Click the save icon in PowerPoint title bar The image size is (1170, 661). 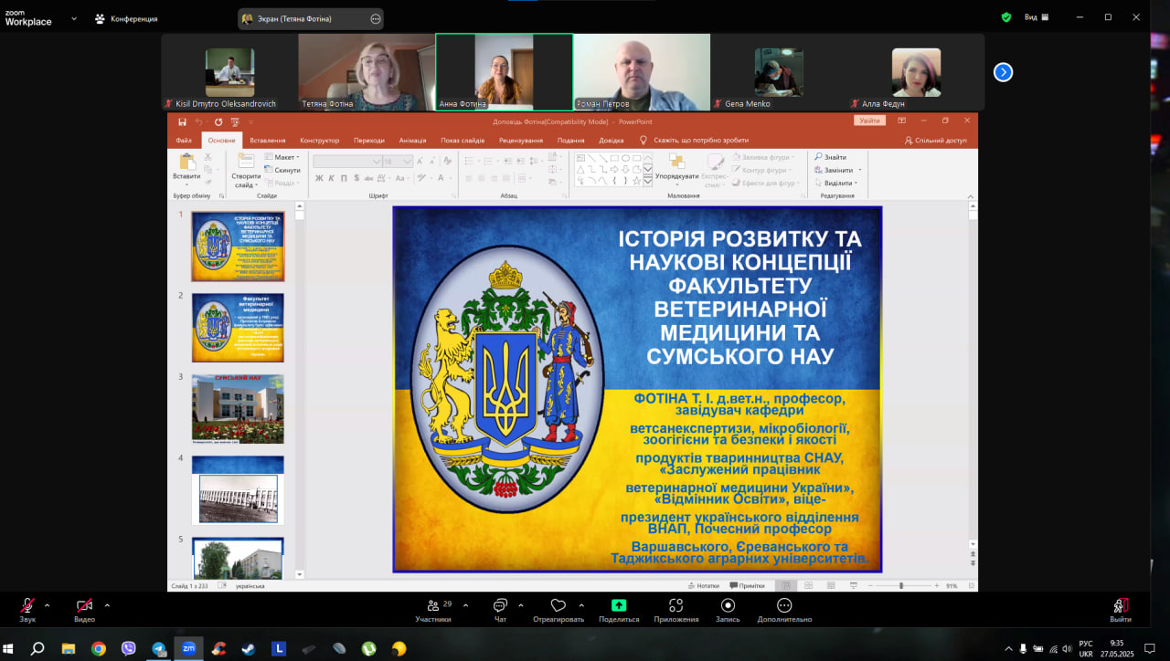pos(182,121)
